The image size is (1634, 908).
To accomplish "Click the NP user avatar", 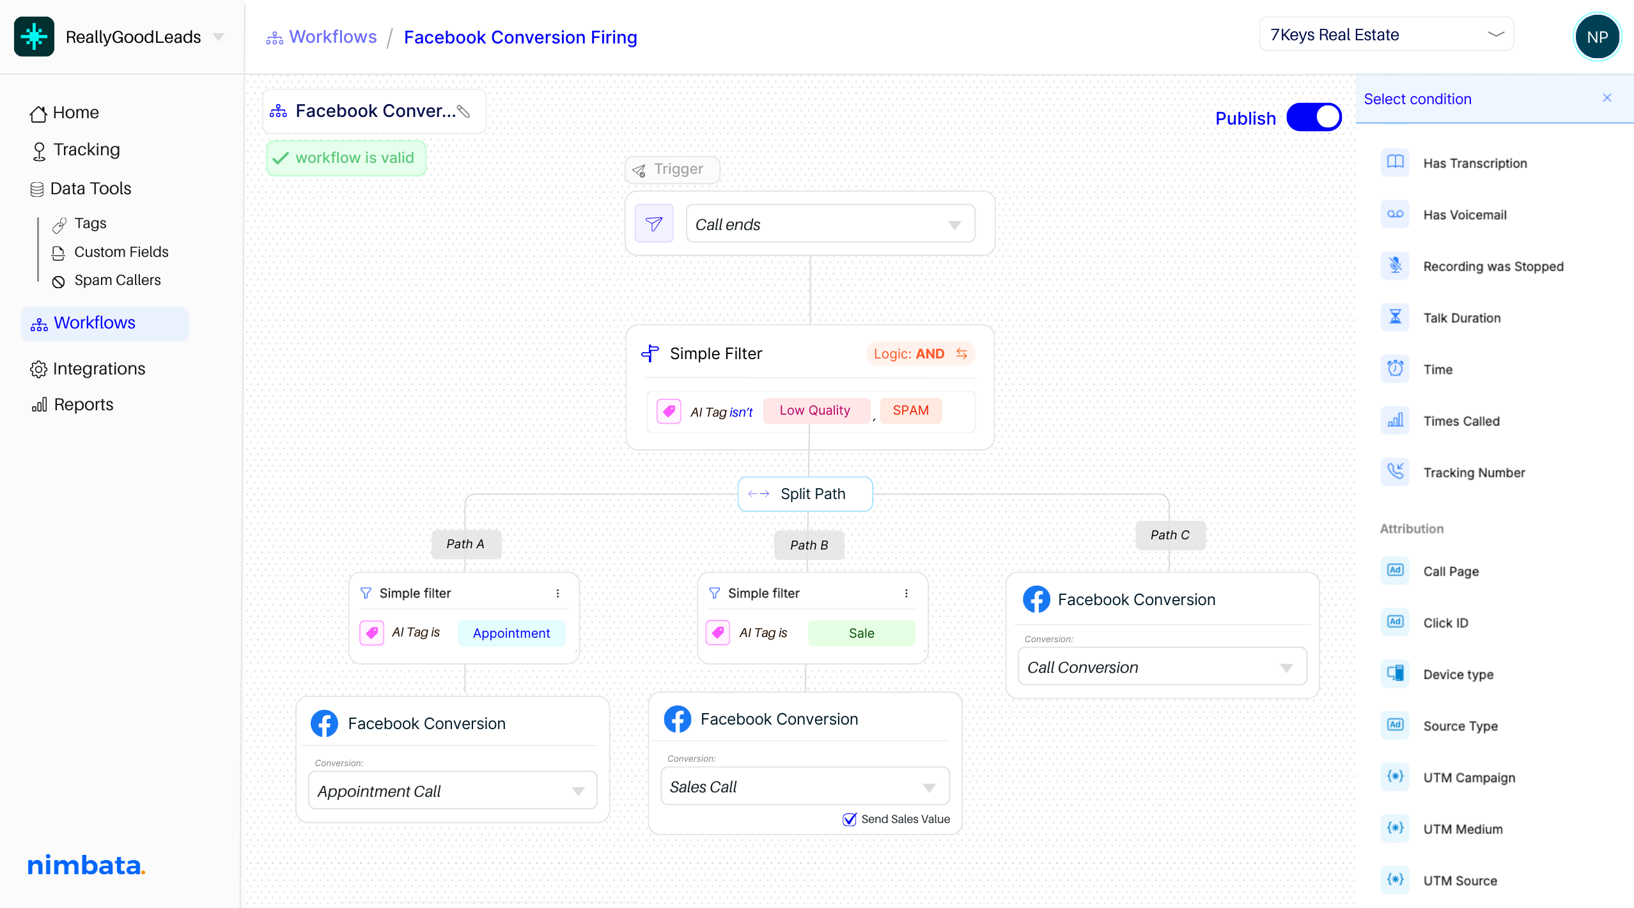I will [1596, 37].
